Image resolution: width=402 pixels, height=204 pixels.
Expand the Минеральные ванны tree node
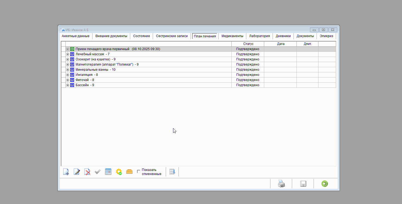click(x=68, y=70)
